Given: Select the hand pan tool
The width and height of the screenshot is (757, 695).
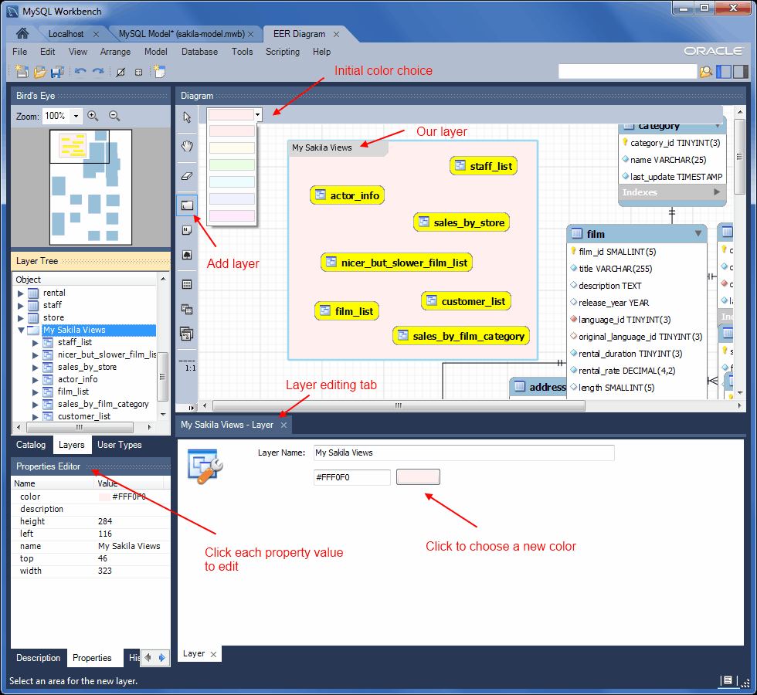Looking at the screenshot, I should pos(187,146).
